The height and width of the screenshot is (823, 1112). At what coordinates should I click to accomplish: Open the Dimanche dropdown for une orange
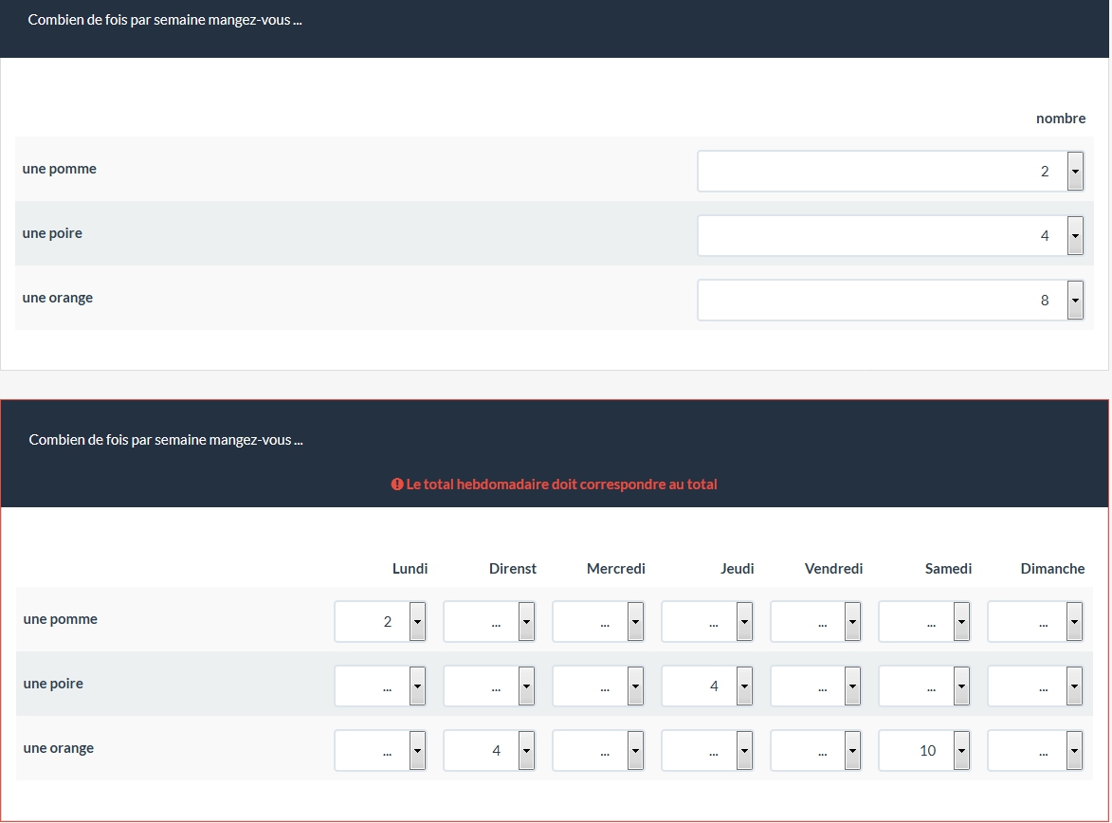(1034, 751)
